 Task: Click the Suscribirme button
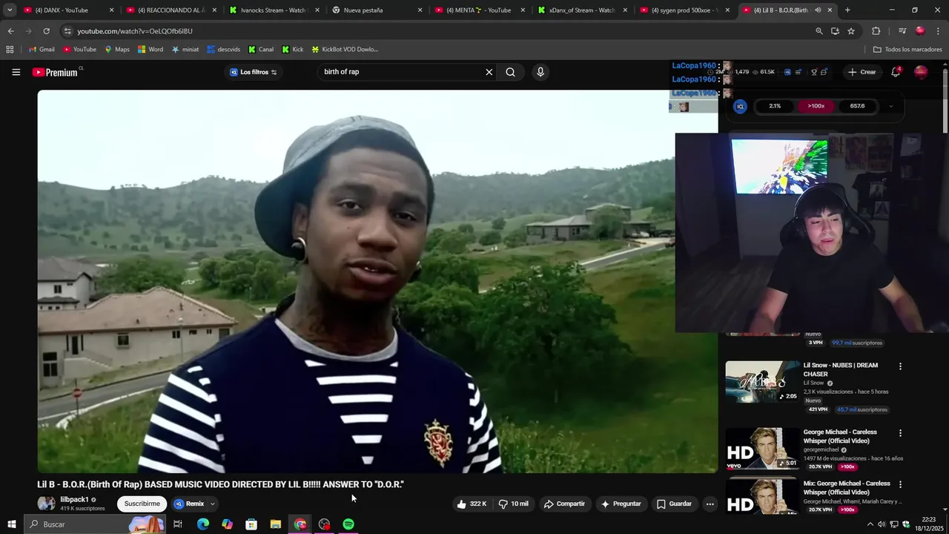tap(142, 504)
